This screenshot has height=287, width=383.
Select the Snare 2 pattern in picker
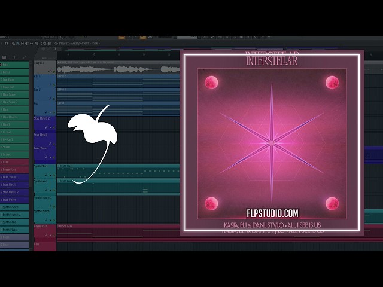[14, 155]
